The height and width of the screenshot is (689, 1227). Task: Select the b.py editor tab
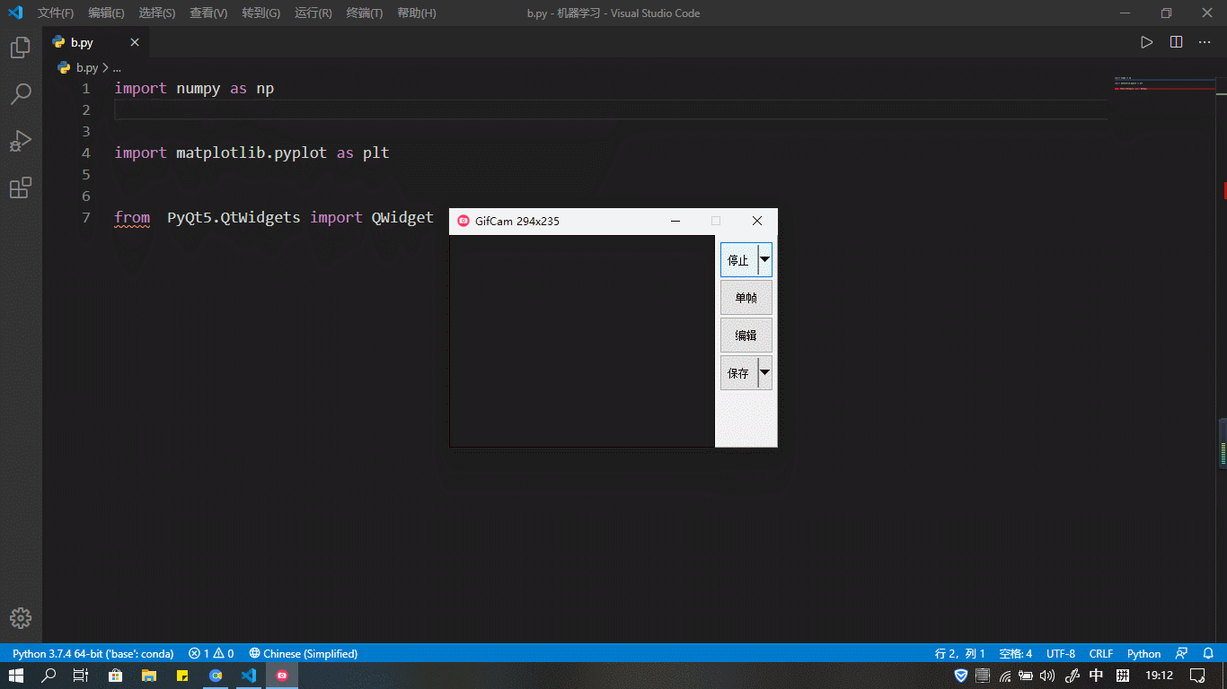tap(82, 41)
